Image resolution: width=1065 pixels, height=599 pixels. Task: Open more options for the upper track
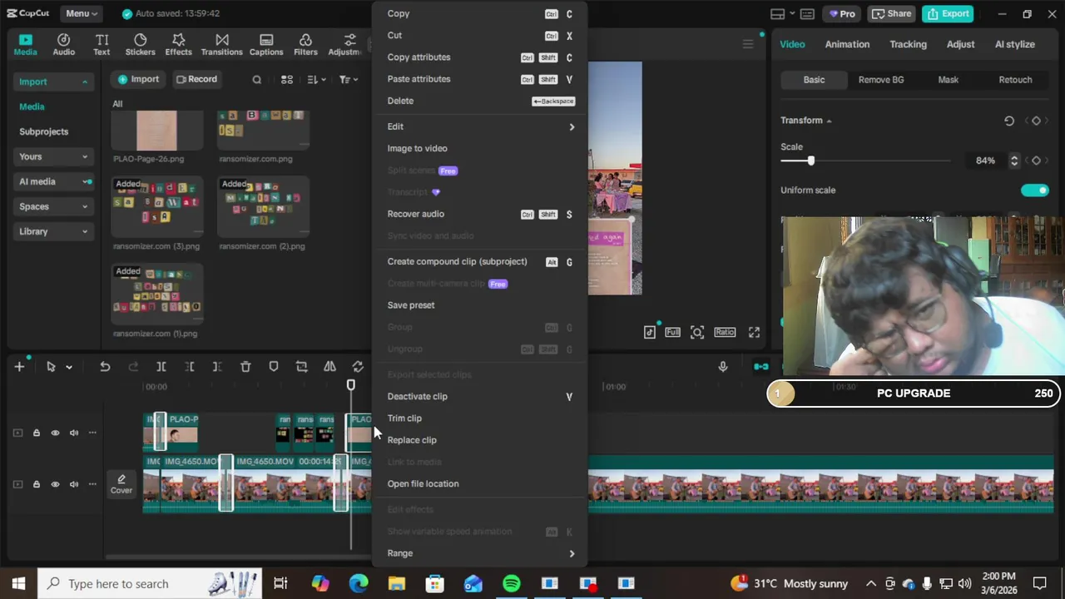[x=92, y=433]
